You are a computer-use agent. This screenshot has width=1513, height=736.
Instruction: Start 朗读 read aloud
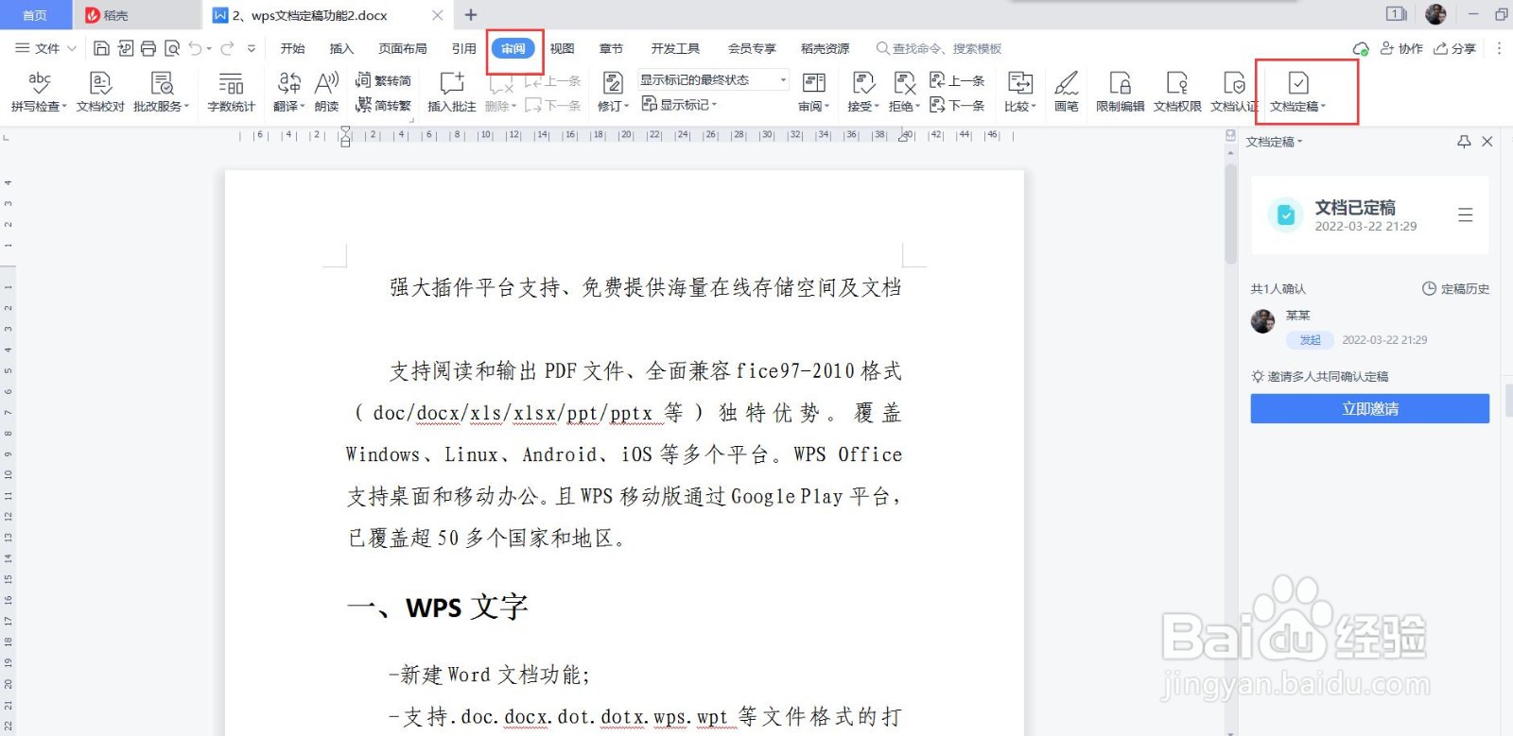pos(327,93)
